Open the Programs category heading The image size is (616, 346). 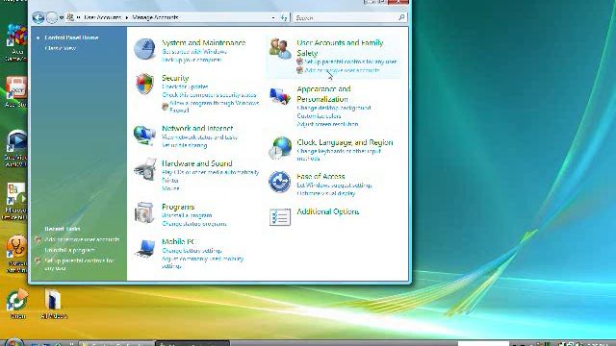pos(178,207)
